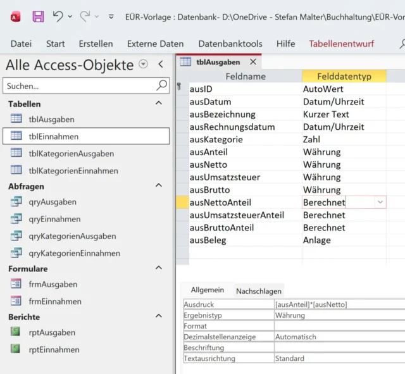Viewport: 405px width, 374px height.
Task: Select the frmEinnahmen form icon
Action: click(16, 301)
